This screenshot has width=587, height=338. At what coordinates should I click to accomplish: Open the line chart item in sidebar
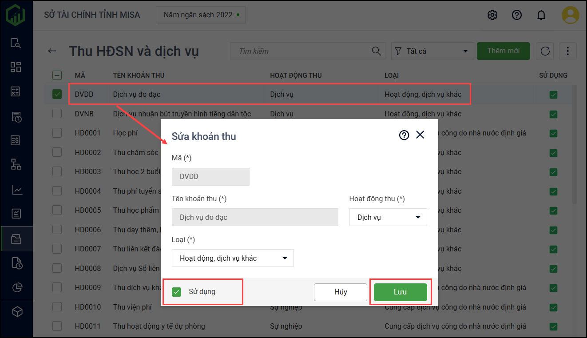coord(16,190)
